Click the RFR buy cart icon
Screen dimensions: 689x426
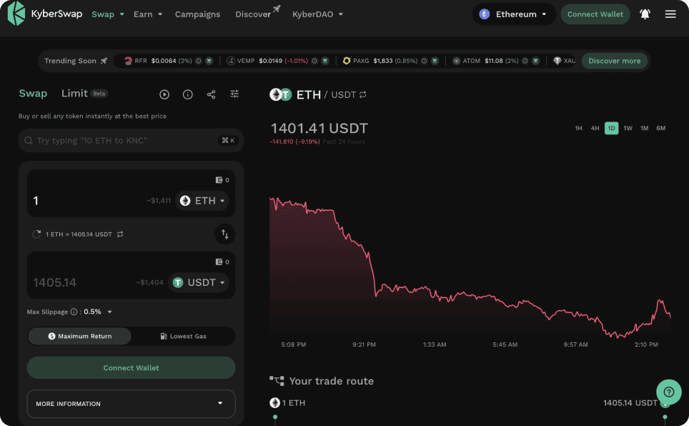click(x=209, y=61)
